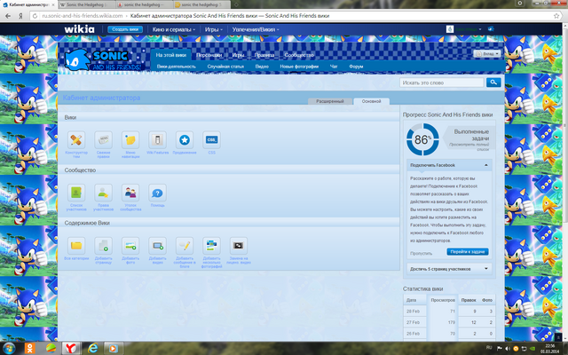The height and width of the screenshot is (355, 568).
Task: Click the Add Page (Добавить страницу) icon
Action: coord(103,246)
